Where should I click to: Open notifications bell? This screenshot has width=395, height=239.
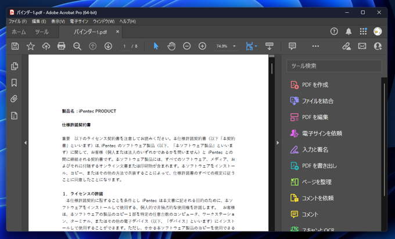(x=349, y=31)
